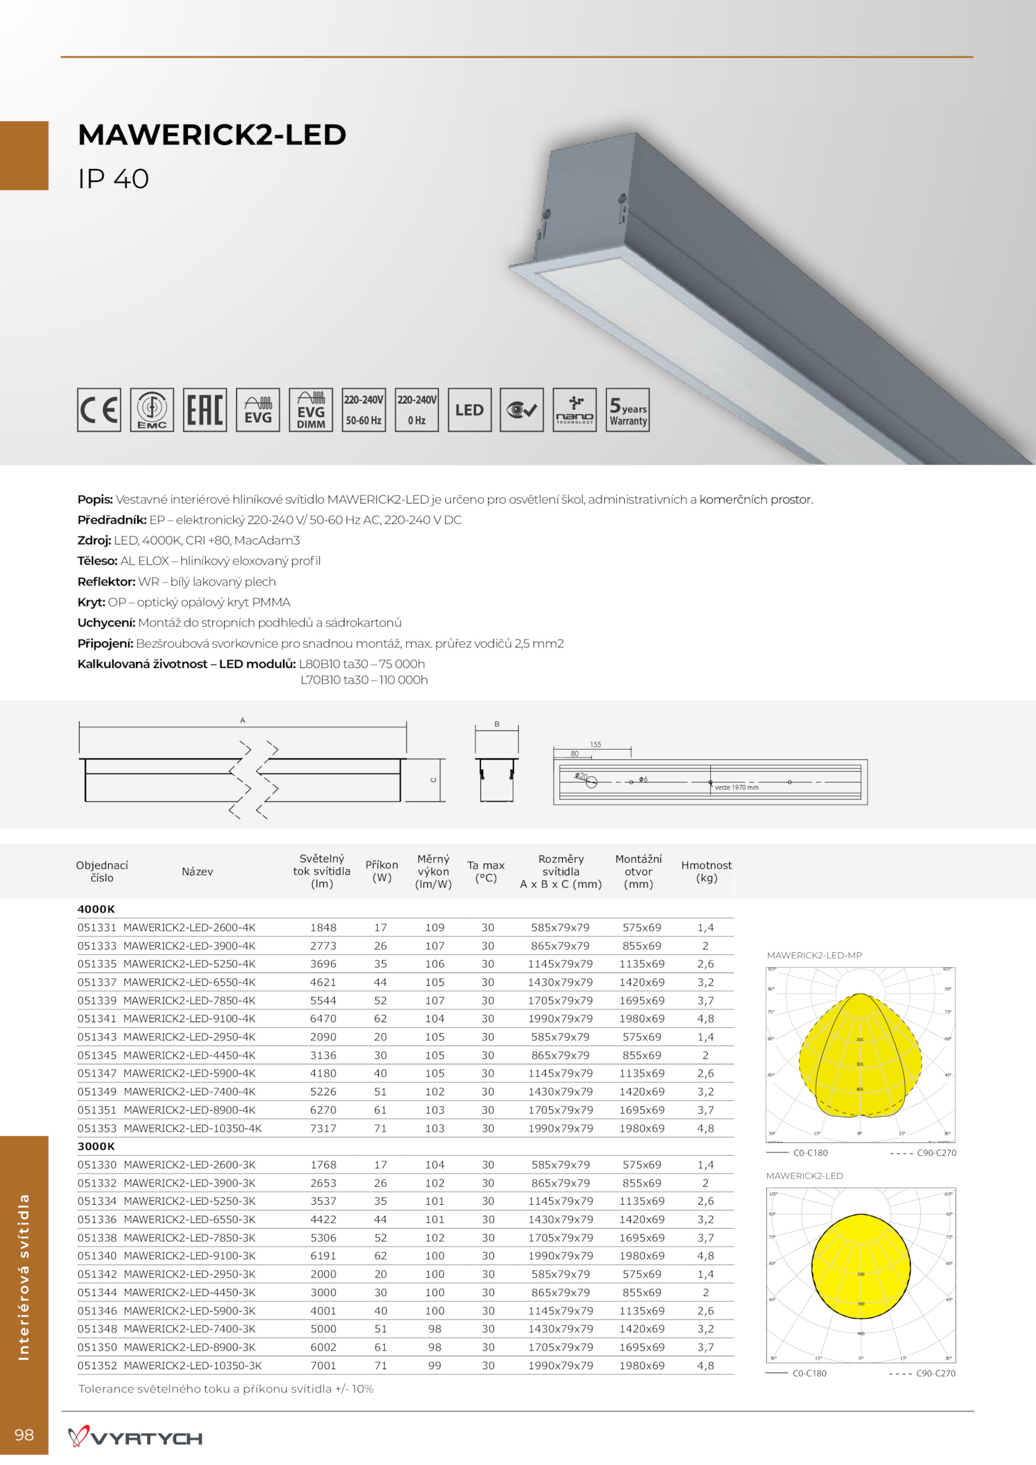Click page number 98
This screenshot has height=1465, width=1036.
(24, 1435)
